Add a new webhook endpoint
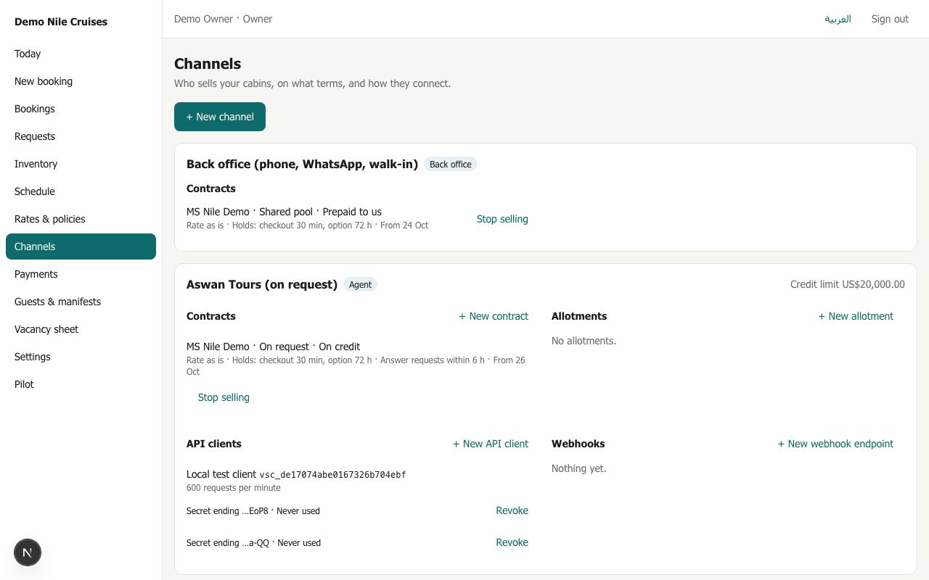The width and height of the screenshot is (929, 580). click(x=835, y=444)
